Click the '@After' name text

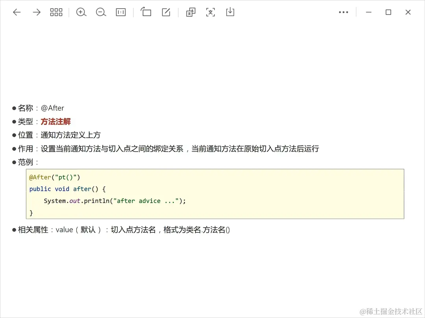tap(52, 108)
